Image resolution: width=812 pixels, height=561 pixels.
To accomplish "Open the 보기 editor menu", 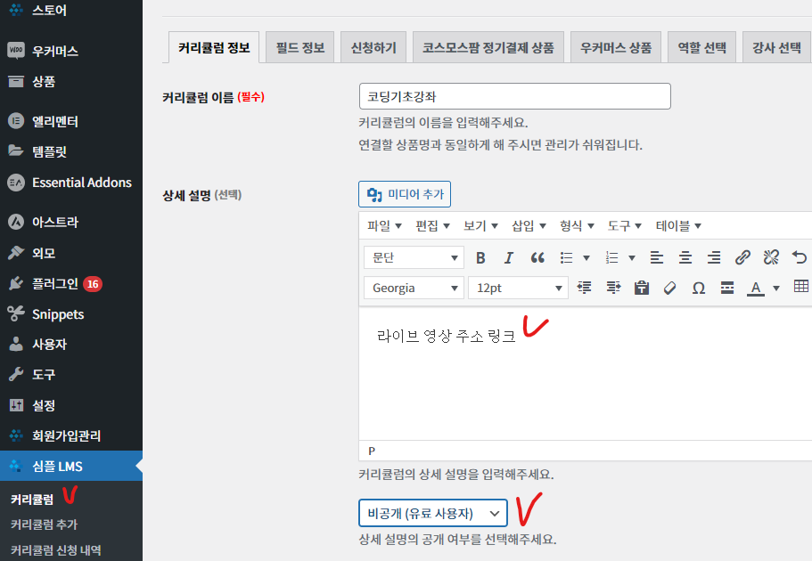I will (480, 225).
